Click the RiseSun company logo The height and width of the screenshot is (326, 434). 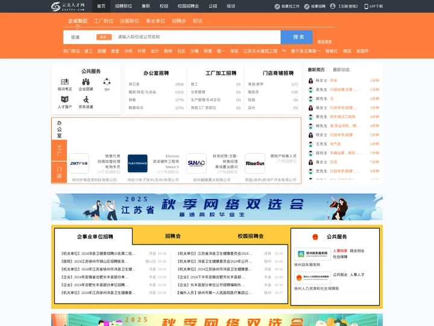click(255, 163)
